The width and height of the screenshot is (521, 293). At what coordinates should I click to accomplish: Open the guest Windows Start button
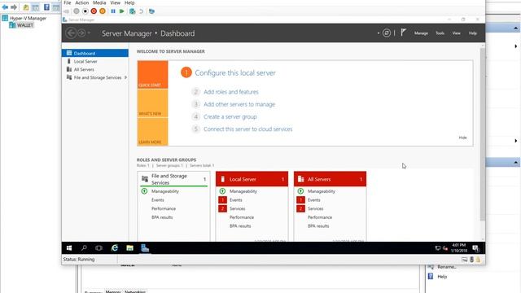(69, 247)
